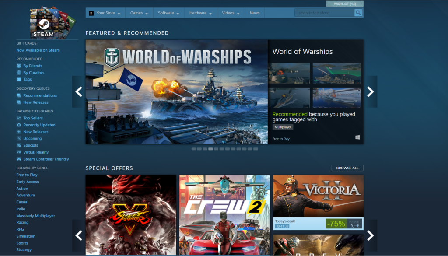The height and width of the screenshot is (256, 448).
Task: Browse the Simulation genre
Action: pos(26,236)
